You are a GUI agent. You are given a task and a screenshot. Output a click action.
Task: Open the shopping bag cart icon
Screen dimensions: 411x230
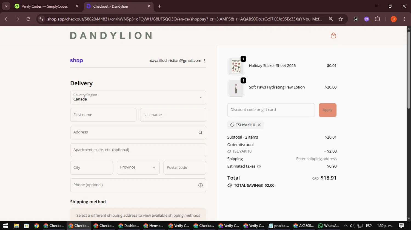(x=333, y=35)
